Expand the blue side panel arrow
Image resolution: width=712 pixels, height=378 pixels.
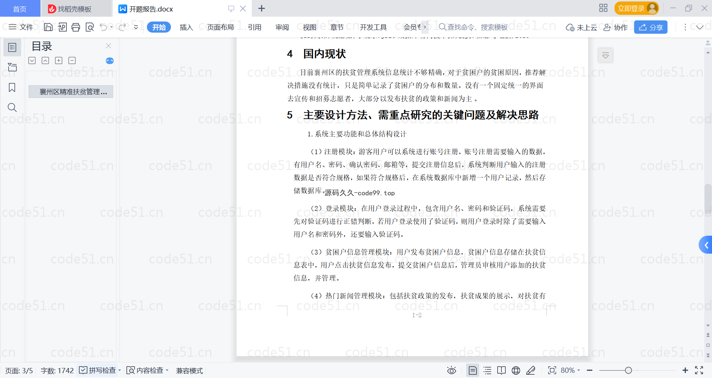(706, 245)
